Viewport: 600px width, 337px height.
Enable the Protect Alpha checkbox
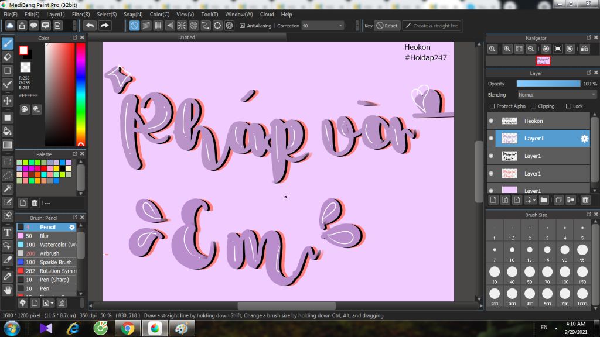(x=492, y=106)
